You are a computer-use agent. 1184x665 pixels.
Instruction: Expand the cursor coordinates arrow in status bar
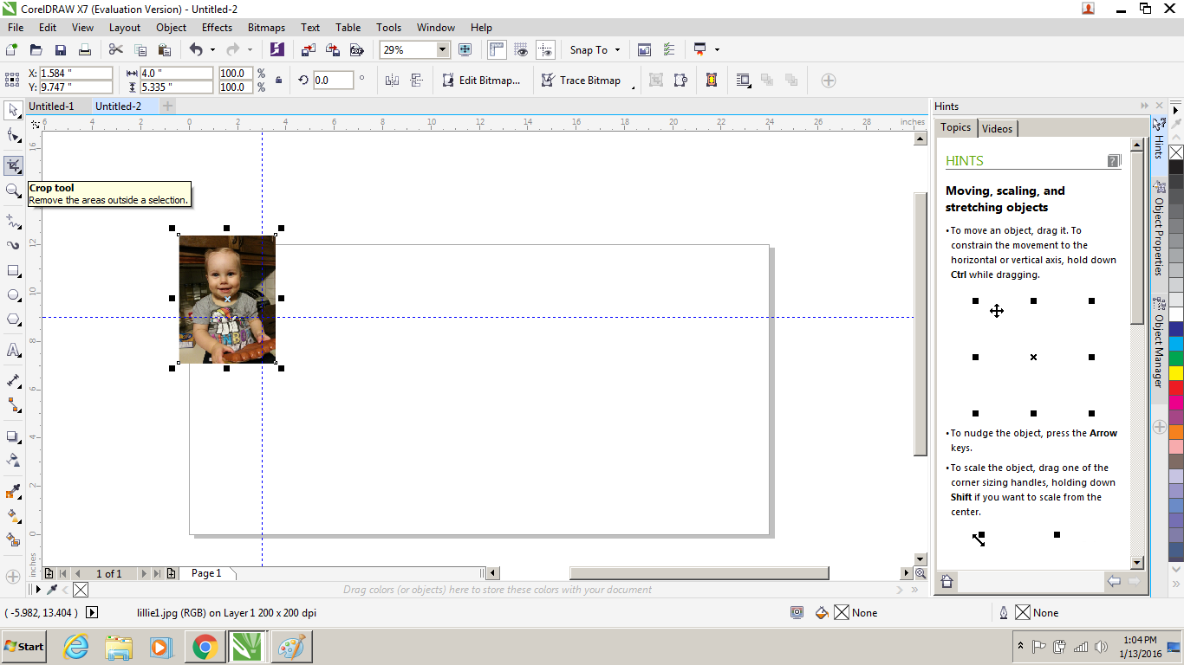(93, 612)
